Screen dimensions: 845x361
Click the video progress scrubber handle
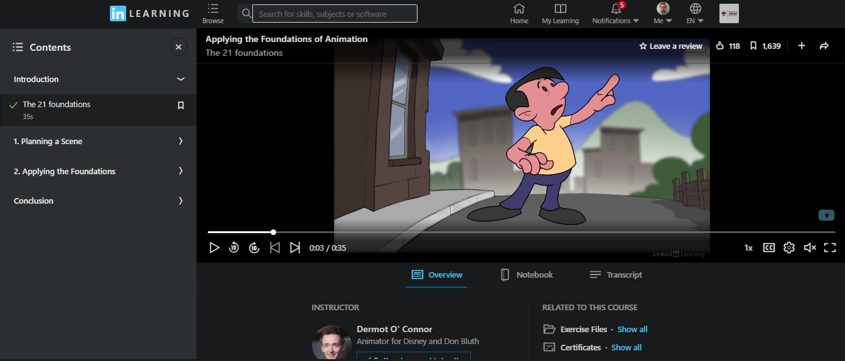273,232
